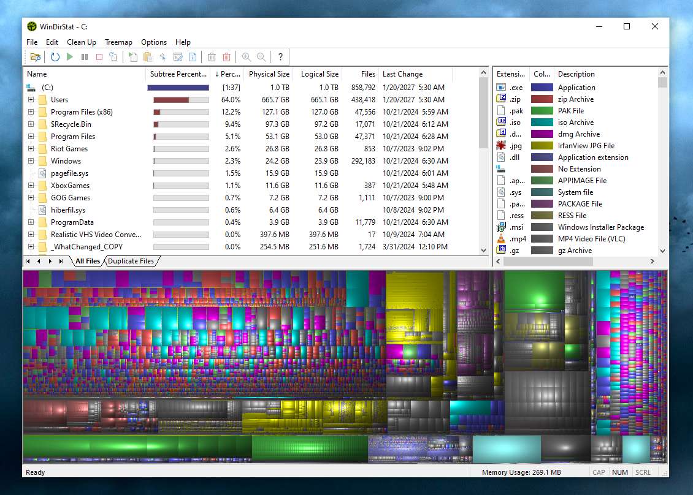Select the All Files tab
693x495 pixels.
point(88,261)
